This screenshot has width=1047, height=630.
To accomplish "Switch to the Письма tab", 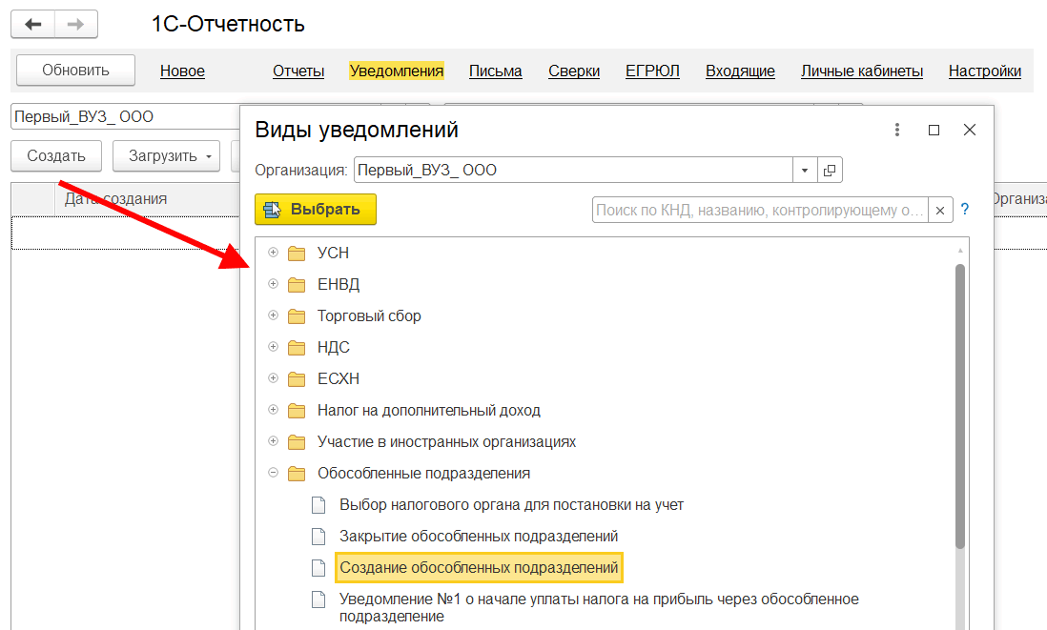I will 496,71.
